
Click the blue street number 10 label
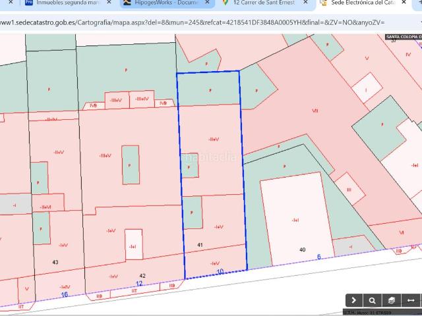(x=220, y=271)
